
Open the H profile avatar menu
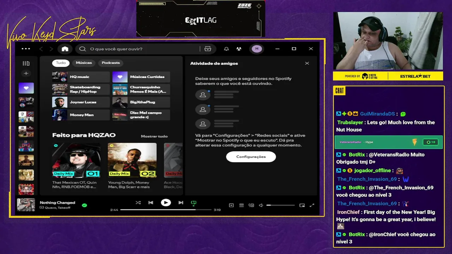[257, 49]
